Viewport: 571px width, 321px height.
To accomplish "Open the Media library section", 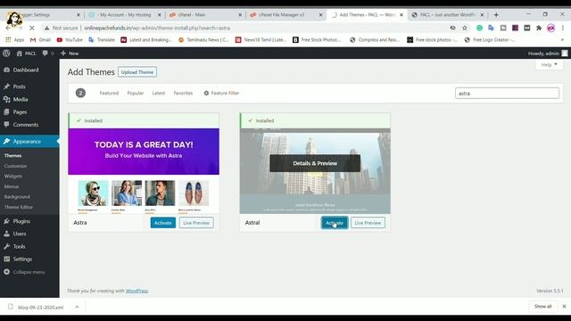I will 21,99.
